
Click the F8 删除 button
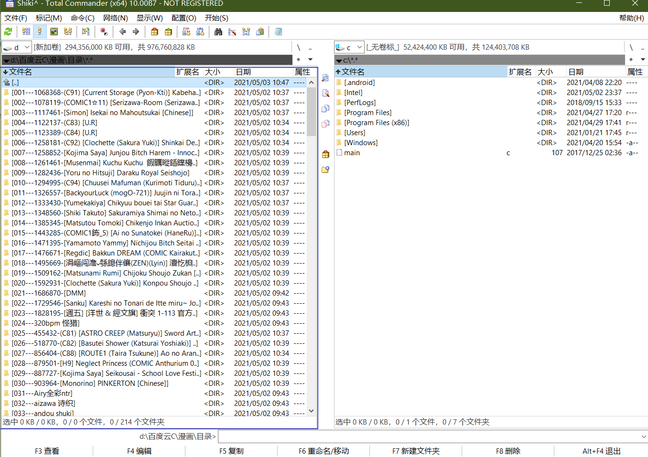click(x=508, y=451)
